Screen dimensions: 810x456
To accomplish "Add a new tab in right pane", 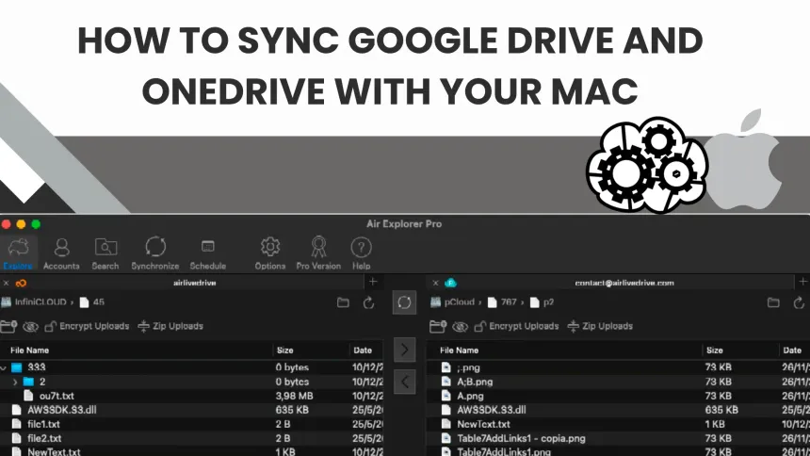I will (x=802, y=282).
